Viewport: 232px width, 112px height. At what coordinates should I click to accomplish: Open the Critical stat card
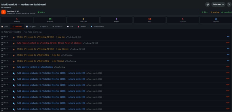click(183, 20)
